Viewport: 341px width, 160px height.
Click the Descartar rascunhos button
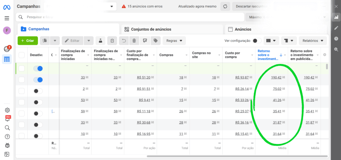(x=252, y=6)
